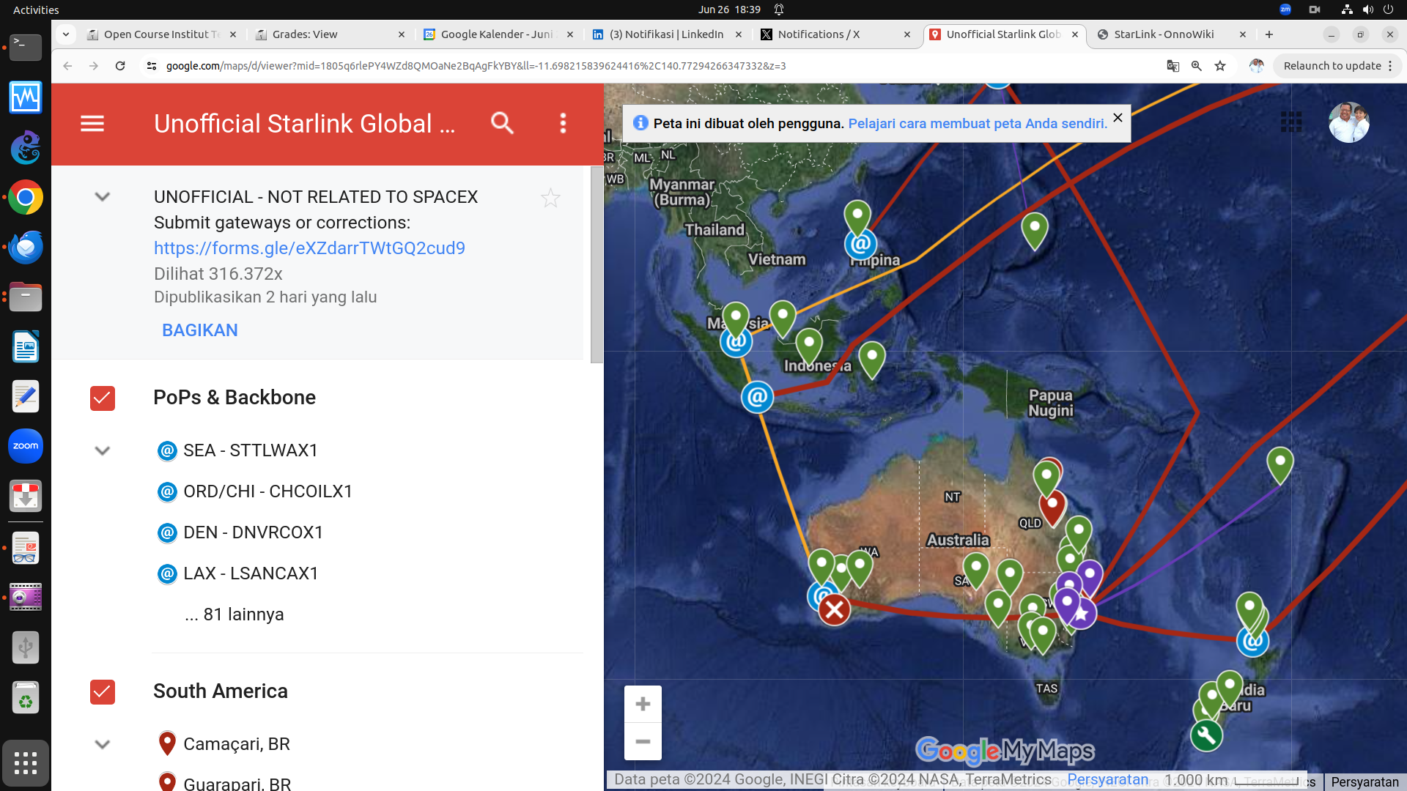Image resolution: width=1407 pixels, height=791 pixels.
Task: Click the sidebar vertical scrollbar
Action: (597, 264)
